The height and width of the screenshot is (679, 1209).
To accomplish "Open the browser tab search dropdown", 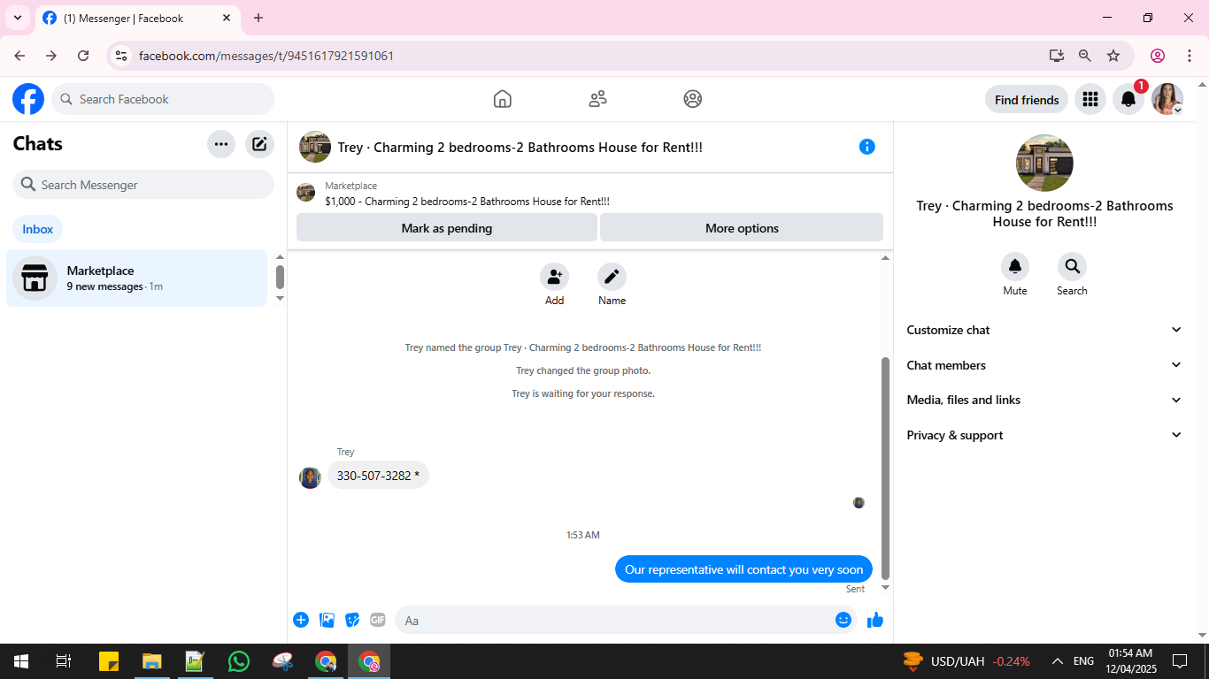I will (x=18, y=18).
